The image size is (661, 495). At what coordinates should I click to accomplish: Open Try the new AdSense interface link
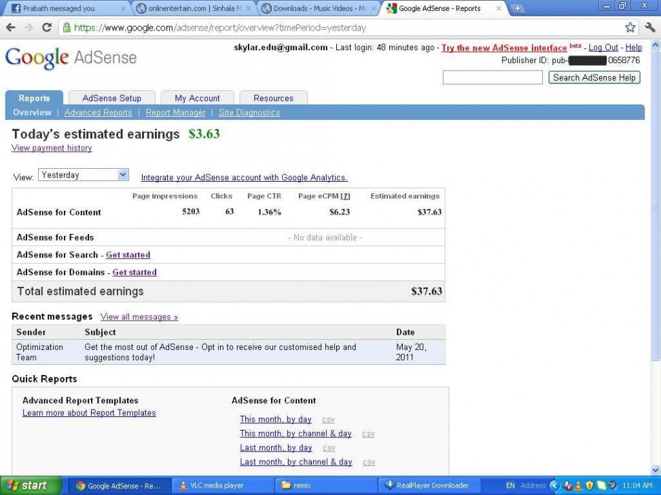pyautogui.click(x=504, y=48)
